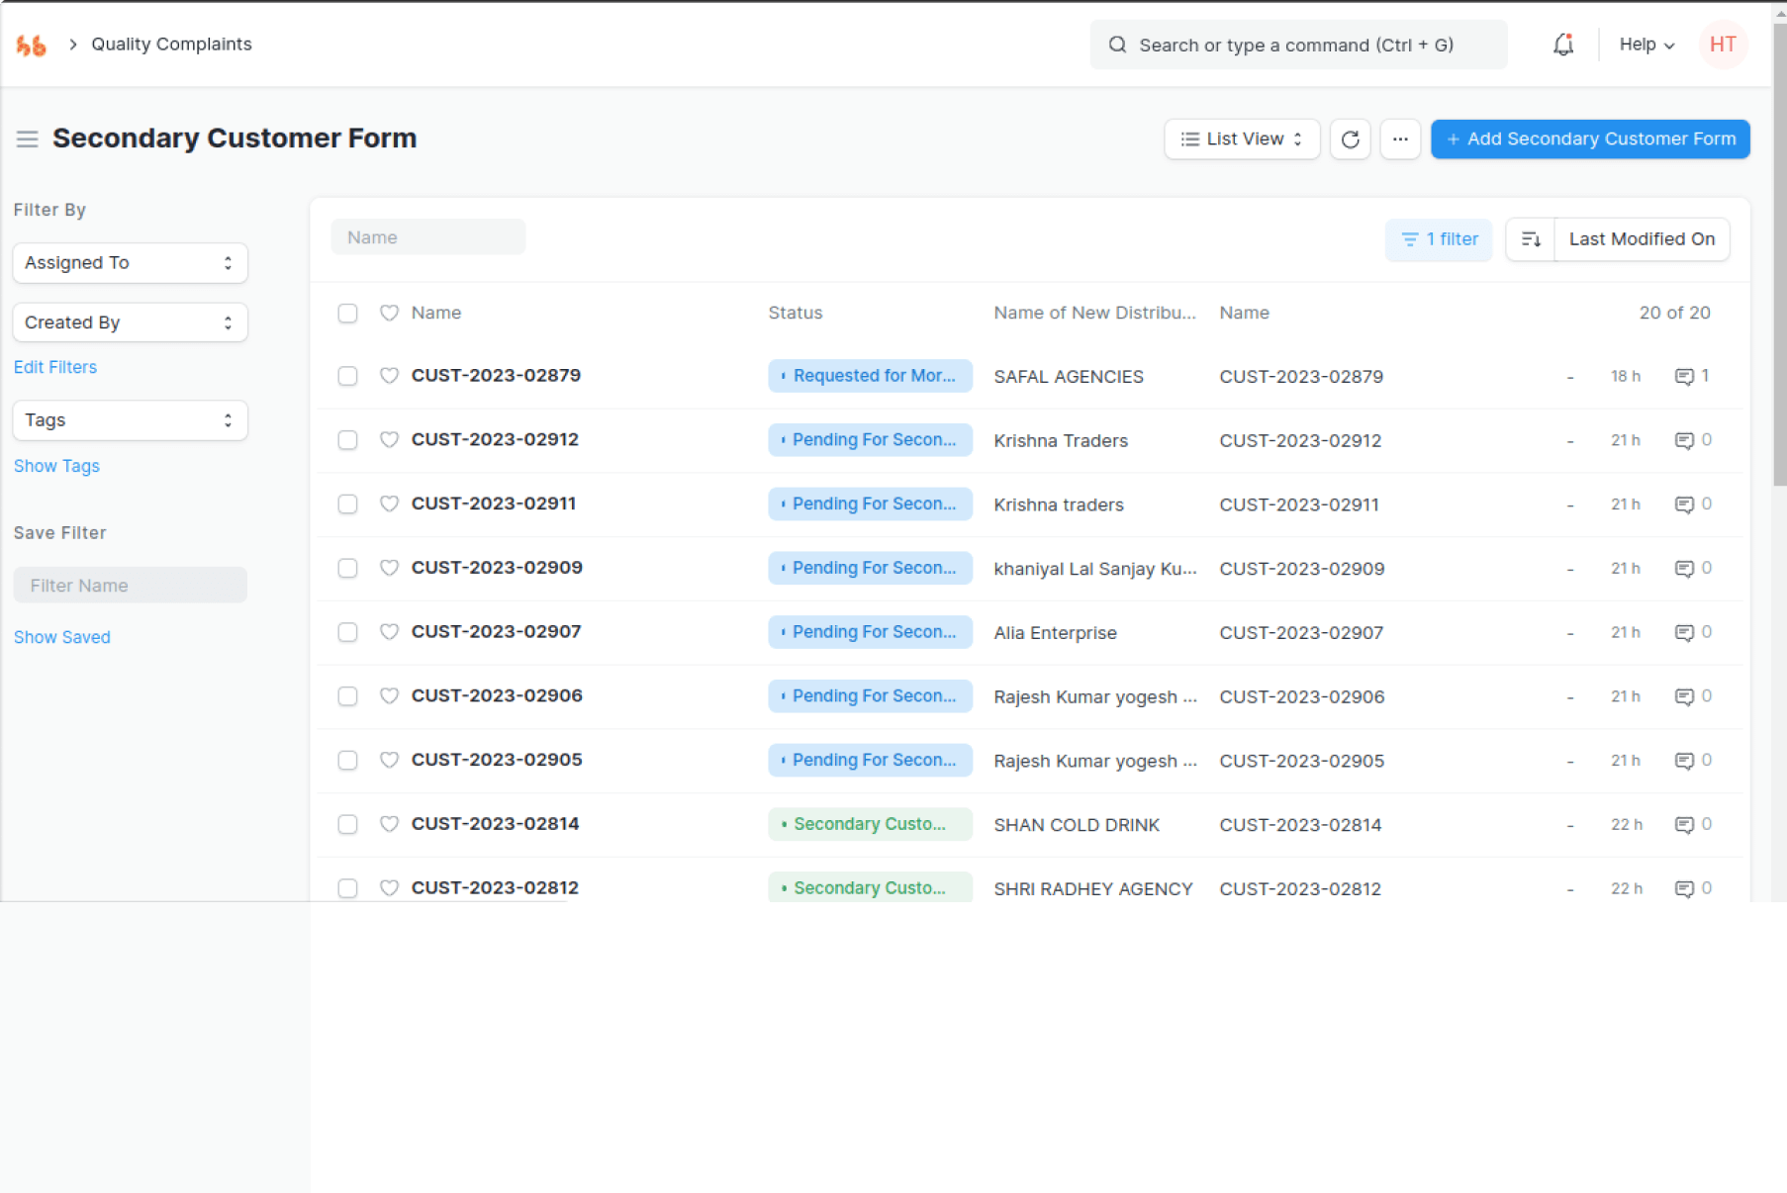Tick checkbox for CUST-2023-02814
The image size is (1787, 1193).
[x=347, y=824]
